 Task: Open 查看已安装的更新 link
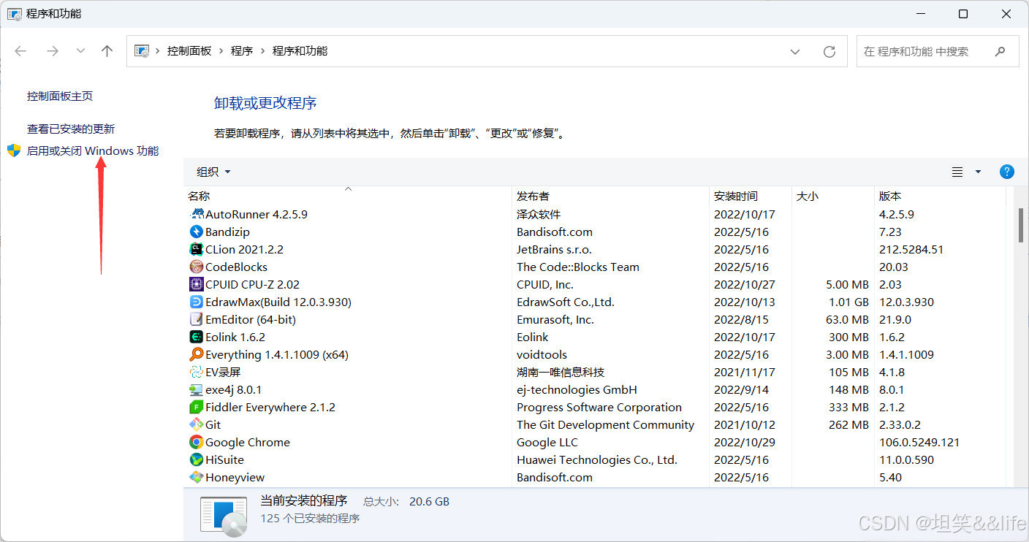(x=71, y=129)
